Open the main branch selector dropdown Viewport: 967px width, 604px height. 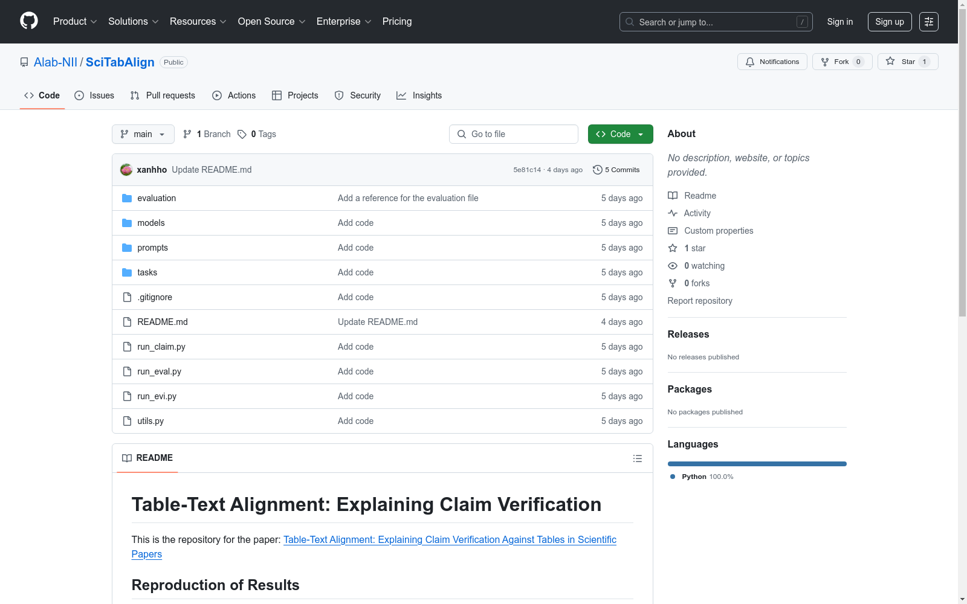click(x=143, y=134)
